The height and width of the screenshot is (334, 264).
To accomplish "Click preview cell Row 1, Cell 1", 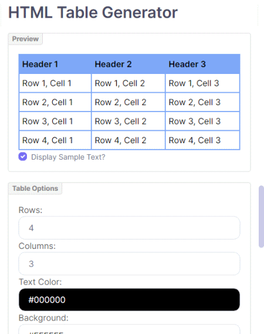I will [x=55, y=83].
